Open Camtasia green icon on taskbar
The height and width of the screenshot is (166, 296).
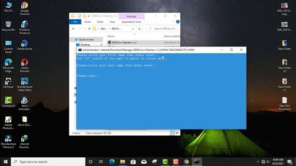tap(165, 162)
